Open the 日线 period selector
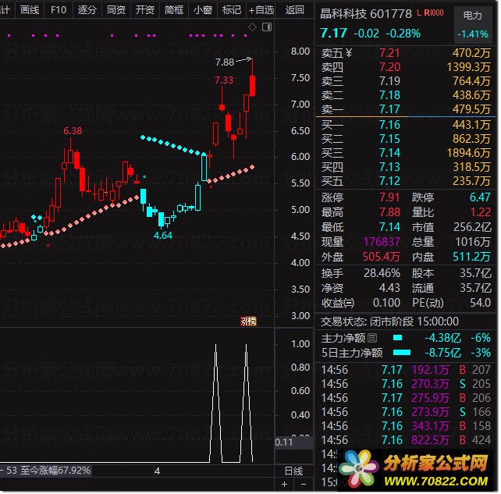 pos(293,471)
